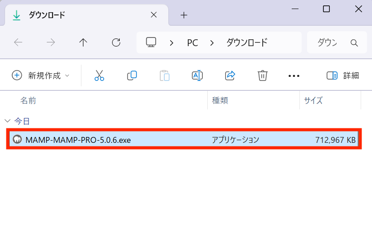
Task: Open the 新規作成 dropdown
Action: click(40, 75)
